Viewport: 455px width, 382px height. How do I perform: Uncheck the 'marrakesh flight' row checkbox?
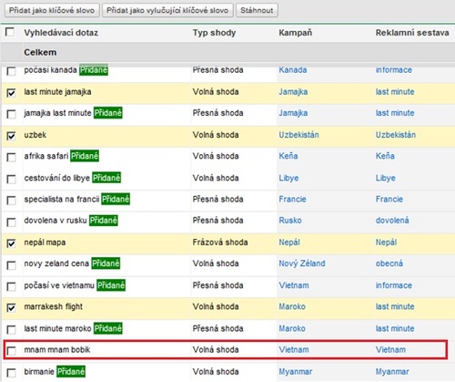click(x=11, y=308)
